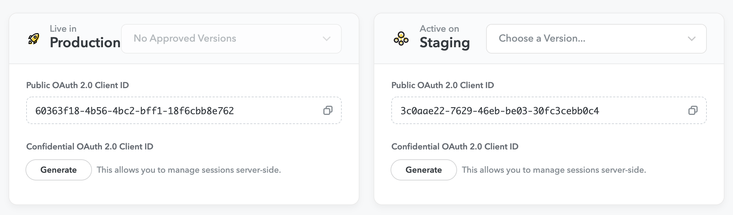The image size is (733, 215).
Task: Open the "Choose a Version..." dropdown
Action: (x=584, y=39)
